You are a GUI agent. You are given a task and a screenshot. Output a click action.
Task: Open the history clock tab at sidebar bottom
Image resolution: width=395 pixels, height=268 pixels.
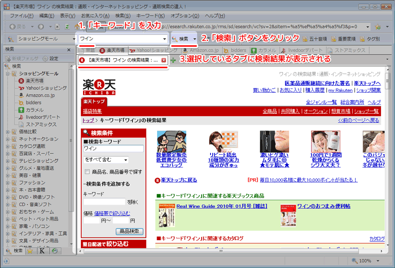click(55, 251)
